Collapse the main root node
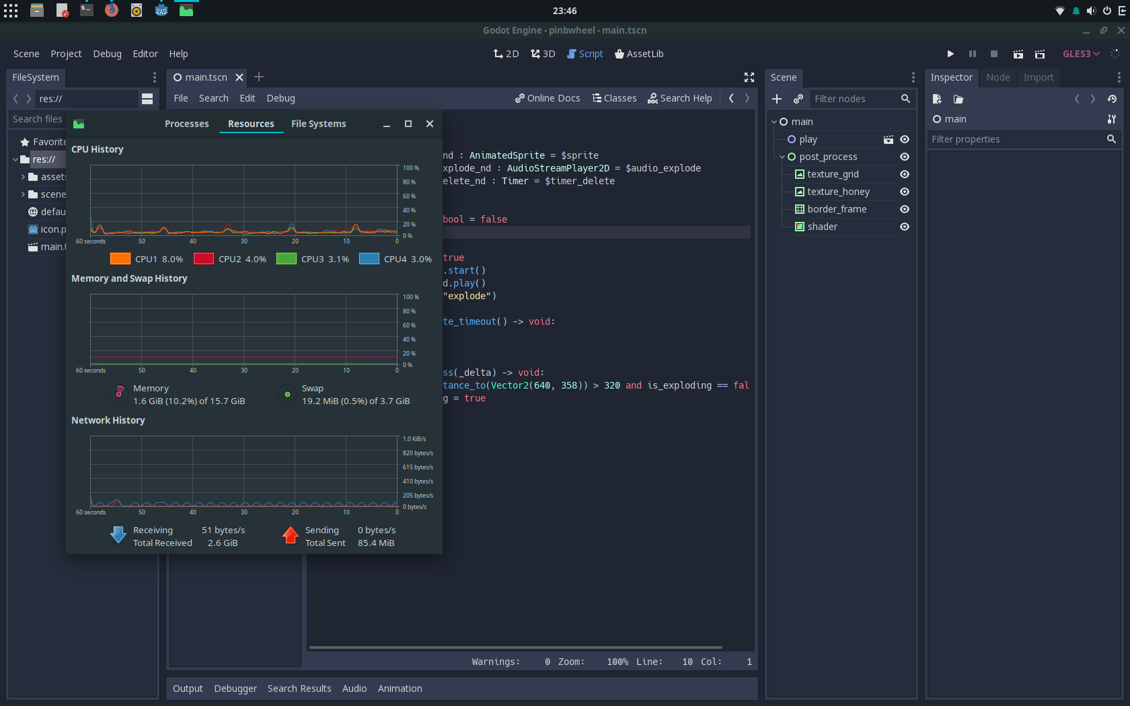Screen dimensions: 1130x706 774,122
